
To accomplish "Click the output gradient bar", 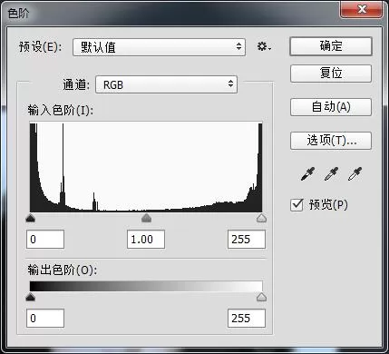I will tap(146, 286).
